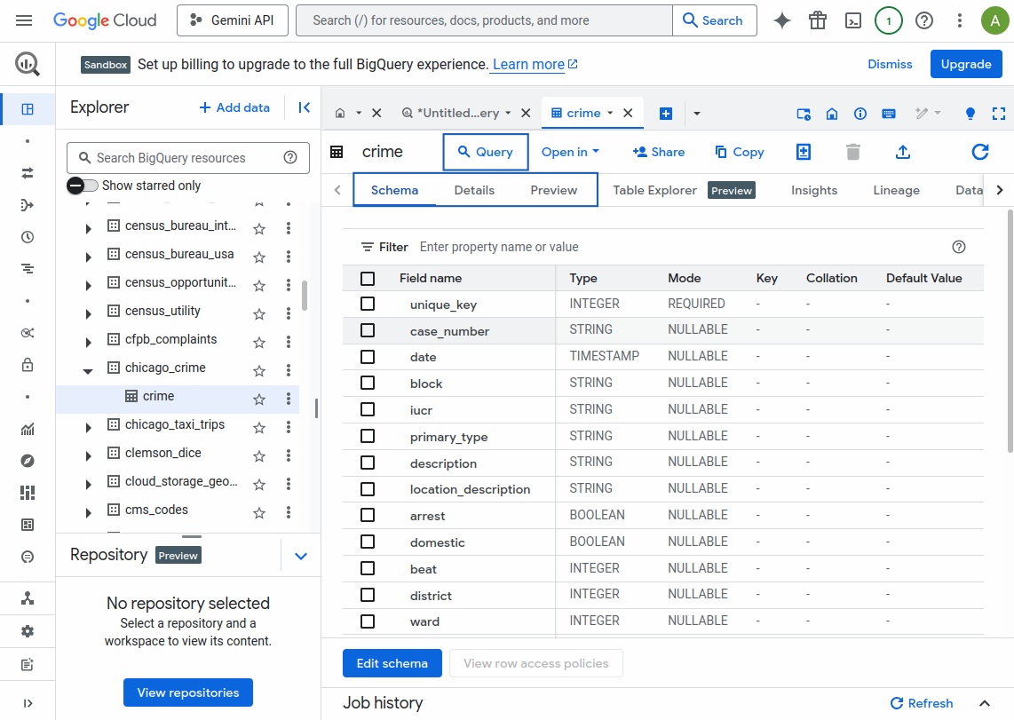Toggle full screen editor icon

tap(999, 114)
